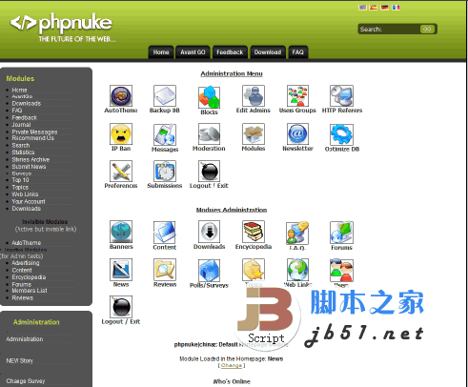Screen dimensions: 468x387
Task: Open the Feedback nav tab
Action: [230, 52]
